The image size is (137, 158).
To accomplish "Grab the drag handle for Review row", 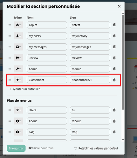I will click(x=10, y=58).
